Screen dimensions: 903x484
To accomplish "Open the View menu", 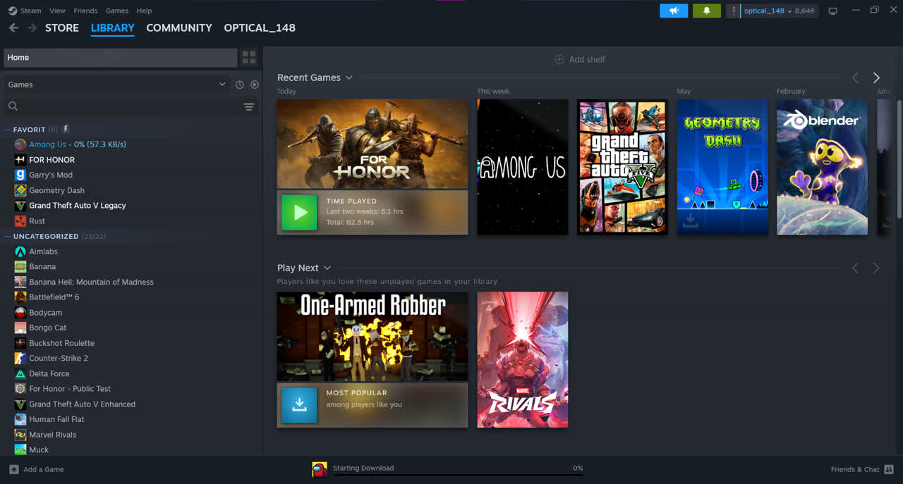I will coord(57,11).
